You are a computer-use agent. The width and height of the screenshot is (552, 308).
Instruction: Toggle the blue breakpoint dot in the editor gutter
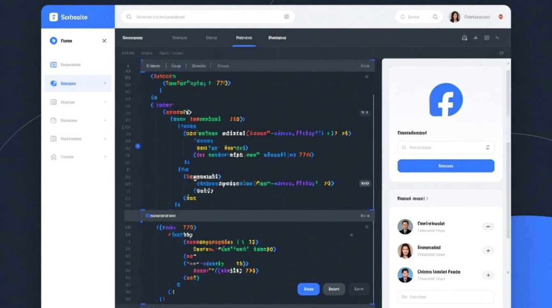tap(138, 146)
